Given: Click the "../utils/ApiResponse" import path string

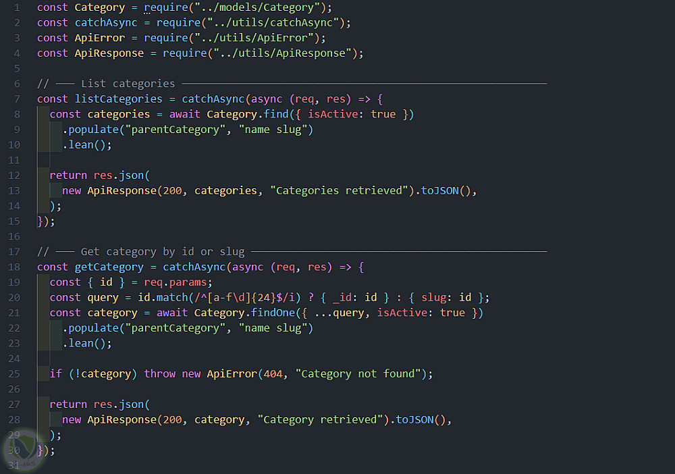Looking at the screenshot, I should point(282,53).
